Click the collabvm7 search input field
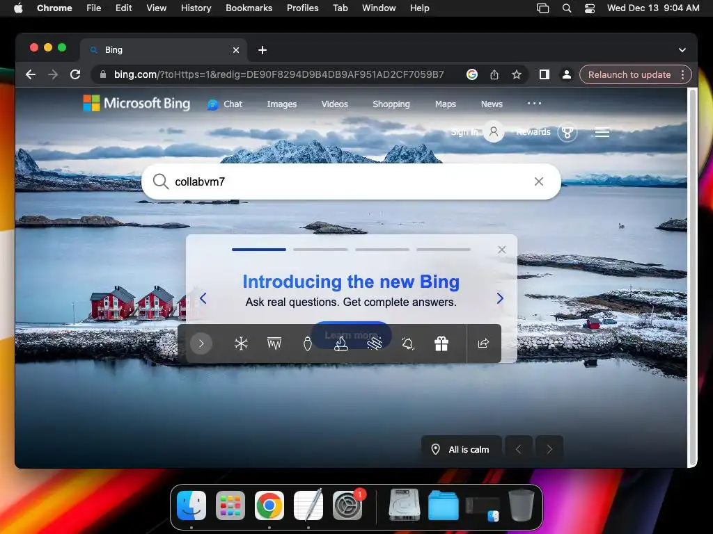Viewport: 713px width, 534px height. pos(351,181)
